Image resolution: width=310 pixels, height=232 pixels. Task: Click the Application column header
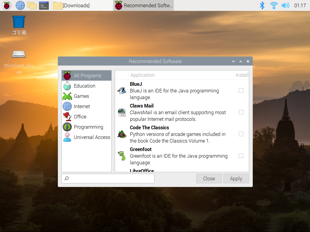pyautogui.click(x=181, y=75)
